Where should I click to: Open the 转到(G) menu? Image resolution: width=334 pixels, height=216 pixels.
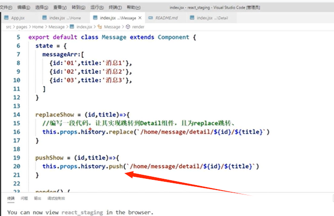78,7
